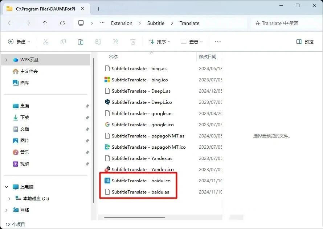
Task: Click the horizontal scrollbar in file list
Action: coord(134,217)
